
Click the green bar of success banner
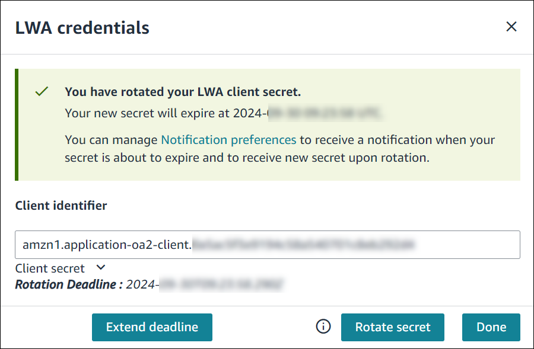coord(17,124)
